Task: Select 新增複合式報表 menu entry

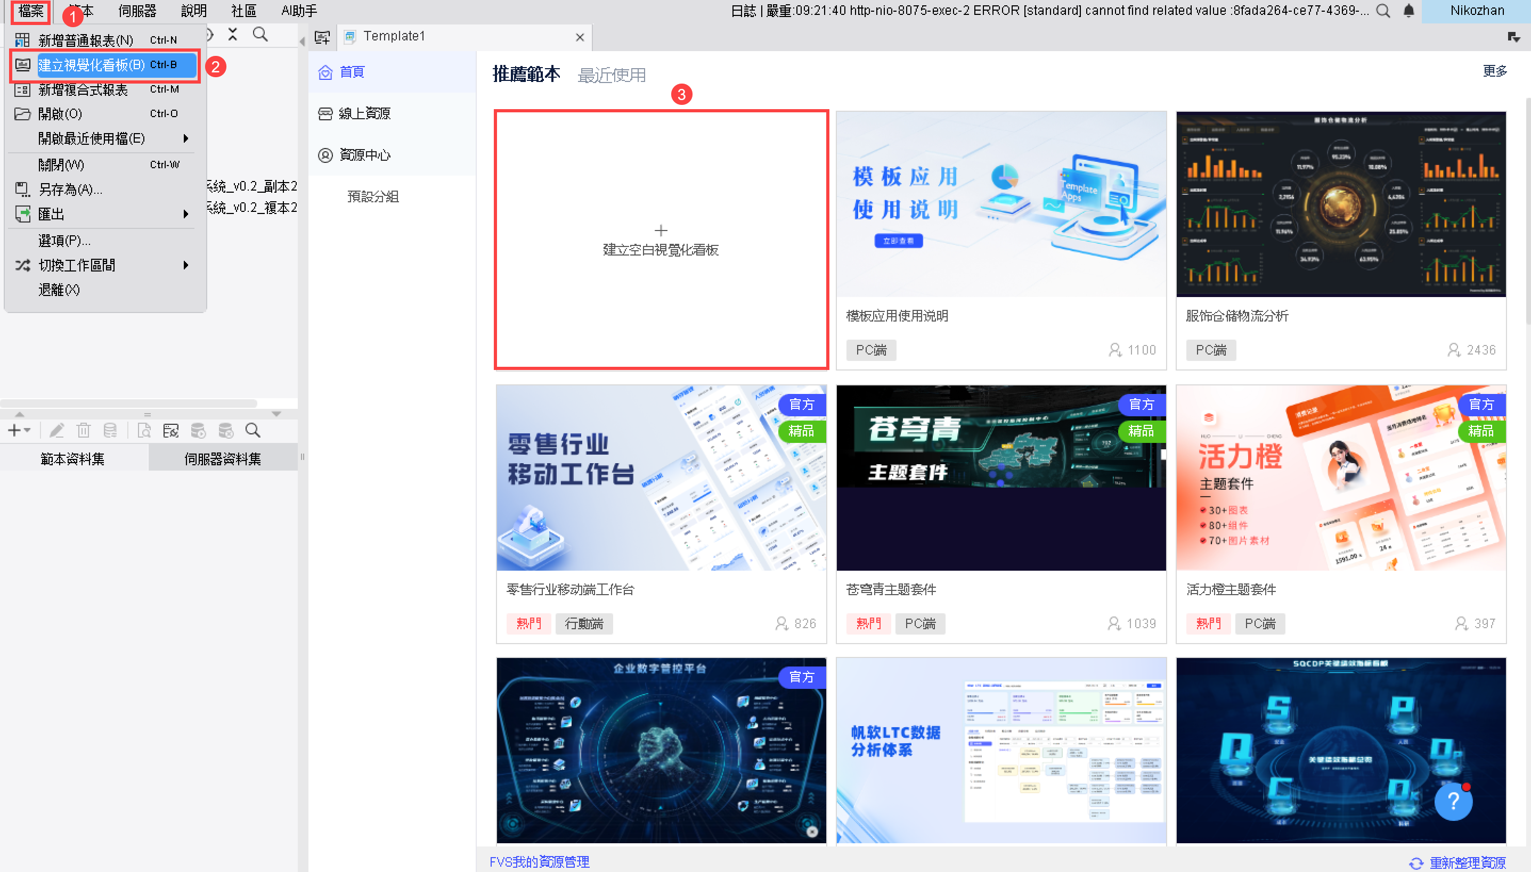Action: coord(105,89)
